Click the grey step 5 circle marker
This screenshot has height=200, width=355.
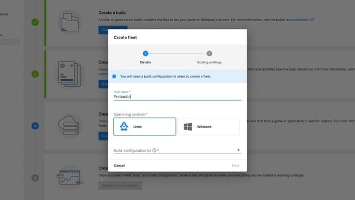tap(35, 178)
